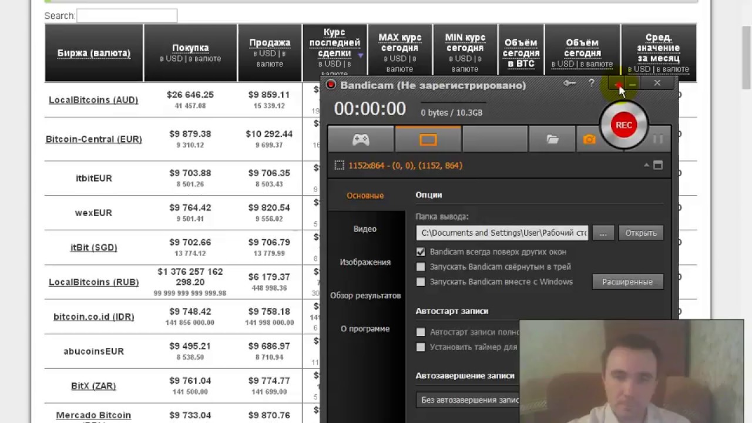Enable Запускать Bandicam вместе с Windows
The height and width of the screenshot is (423, 752).
[421, 282]
